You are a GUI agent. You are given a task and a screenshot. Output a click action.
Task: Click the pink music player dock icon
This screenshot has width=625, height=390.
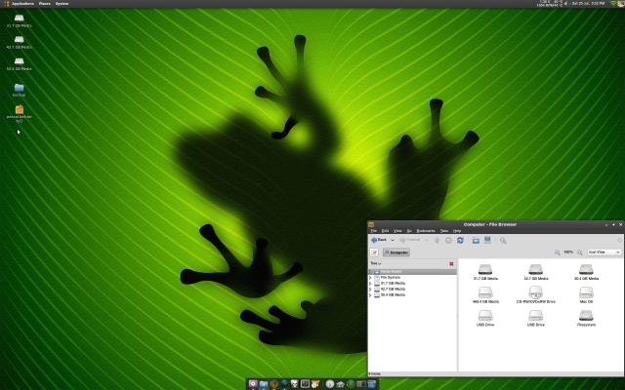[x=253, y=384]
